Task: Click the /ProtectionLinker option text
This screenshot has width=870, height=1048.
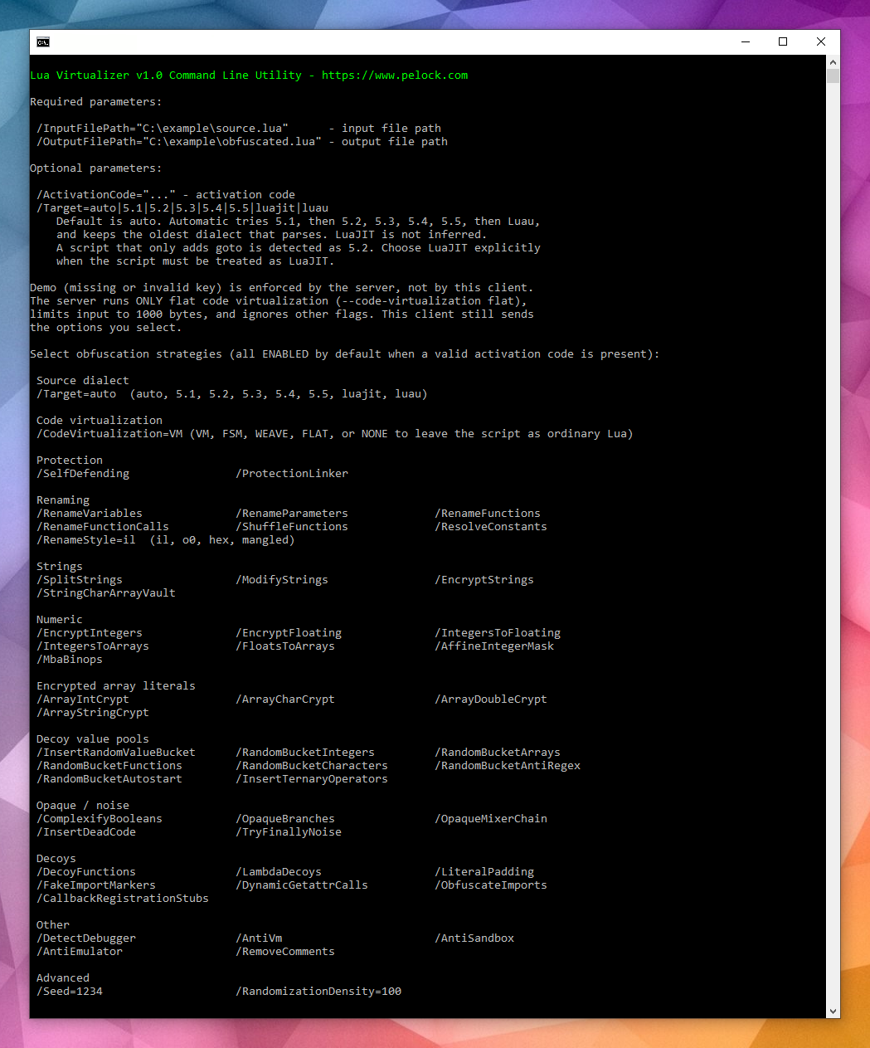Action: click(x=292, y=474)
